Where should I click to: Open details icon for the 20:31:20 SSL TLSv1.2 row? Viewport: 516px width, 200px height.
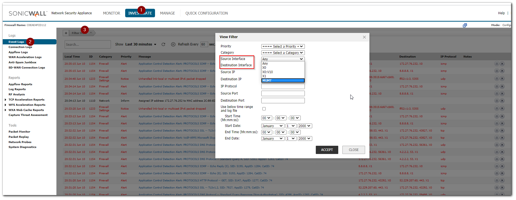click(x=497, y=187)
